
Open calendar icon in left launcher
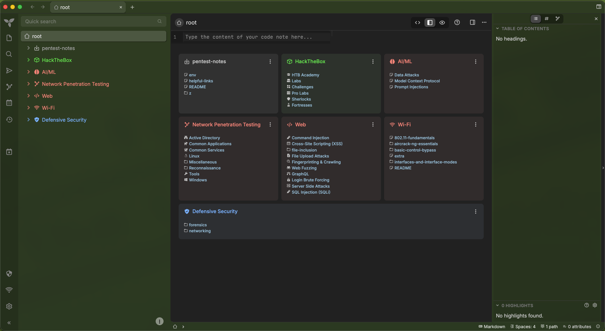coord(9,103)
